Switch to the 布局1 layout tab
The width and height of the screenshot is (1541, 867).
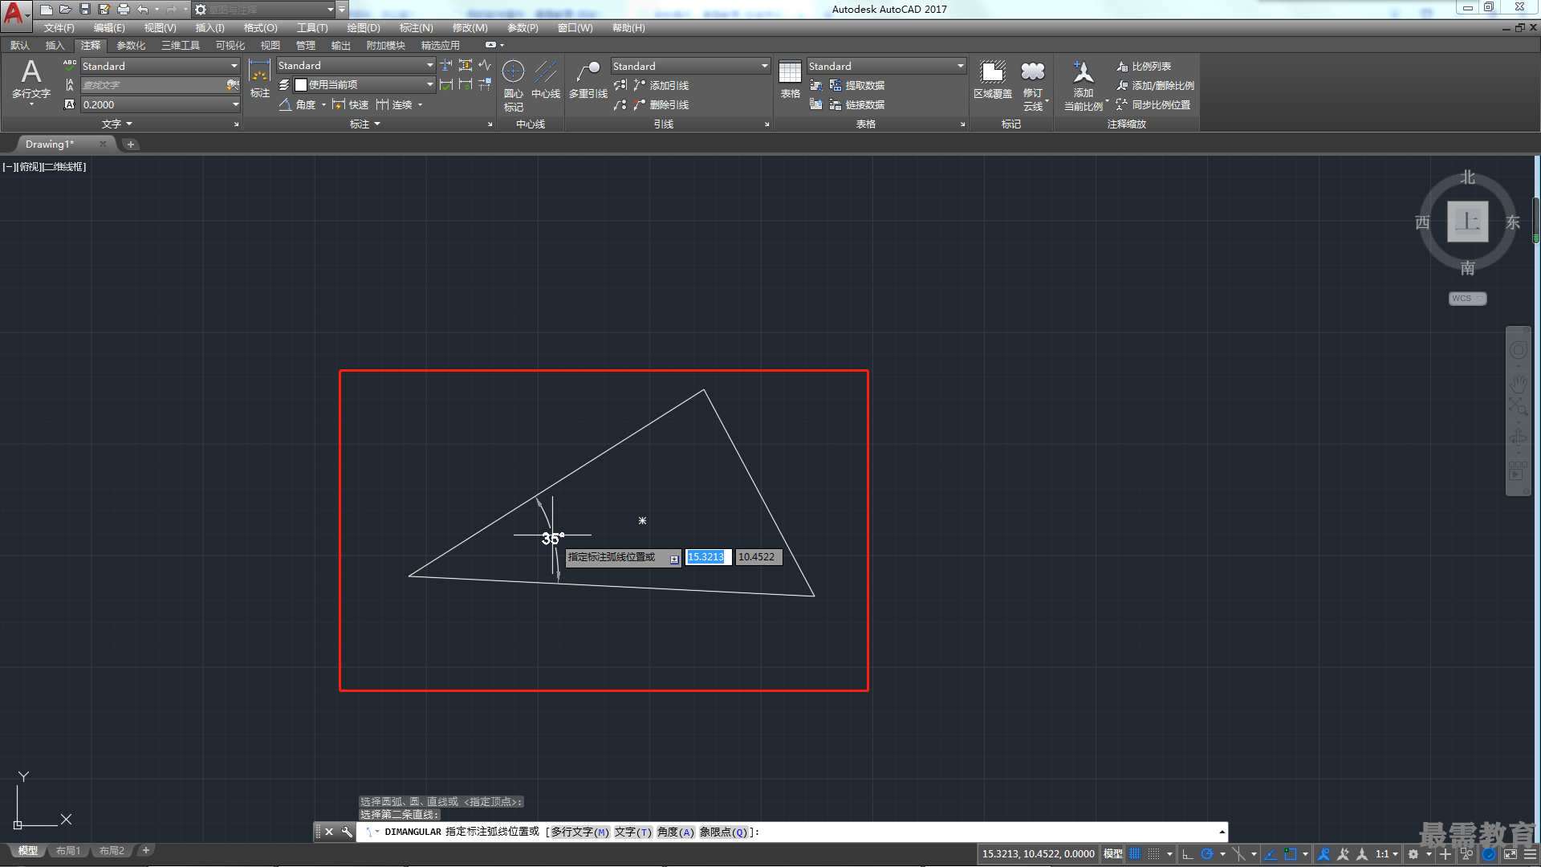click(68, 851)
